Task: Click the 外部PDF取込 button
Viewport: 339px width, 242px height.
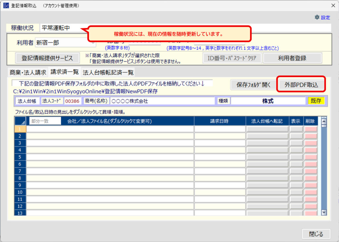Action: pyautogui.click(x=301, y=85)
